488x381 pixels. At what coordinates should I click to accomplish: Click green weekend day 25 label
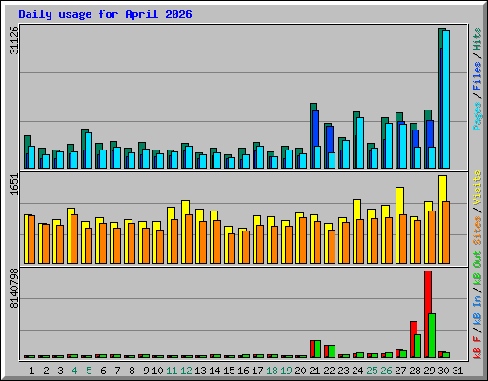372,371
